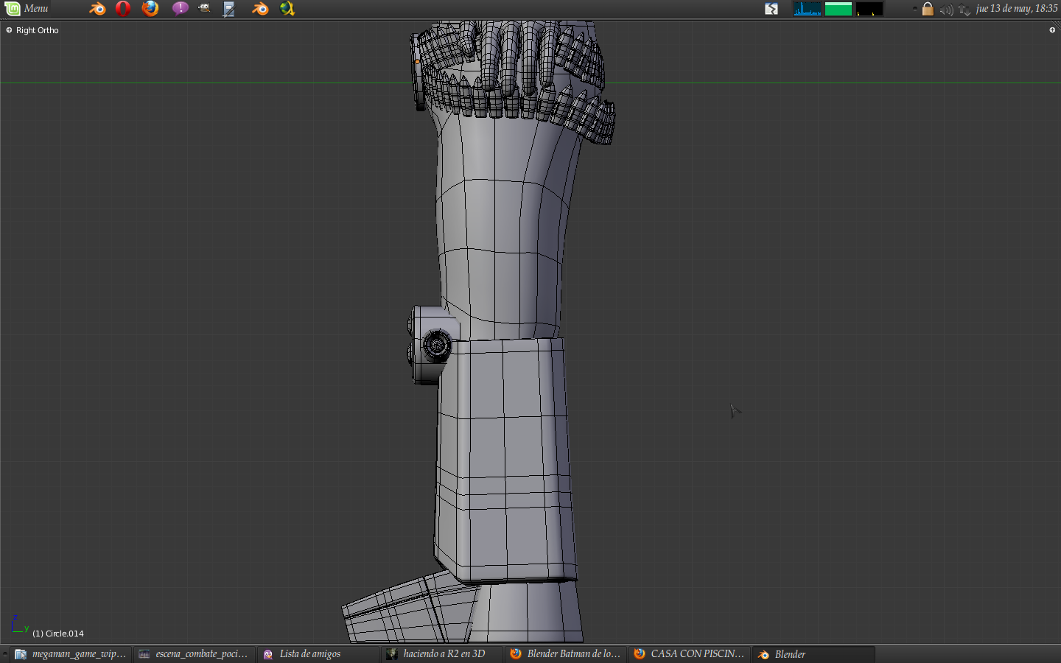1061x663 pixels.
Task: Open Blender Batman Firefox window from taskbar
Action: click(566, 654)
